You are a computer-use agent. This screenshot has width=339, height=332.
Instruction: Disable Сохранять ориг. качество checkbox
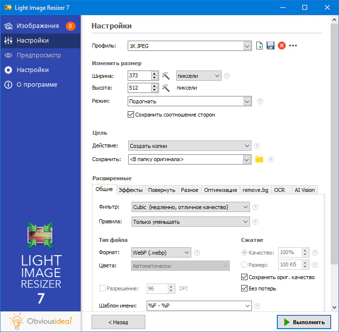(245, 277)
